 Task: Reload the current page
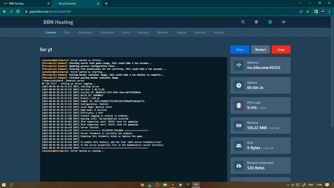(x=18, y=11)
